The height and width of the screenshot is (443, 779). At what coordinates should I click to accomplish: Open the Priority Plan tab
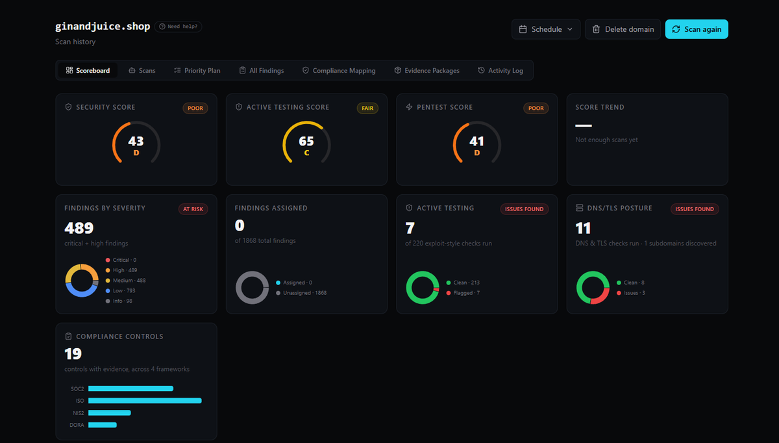(x=197, y=70)
